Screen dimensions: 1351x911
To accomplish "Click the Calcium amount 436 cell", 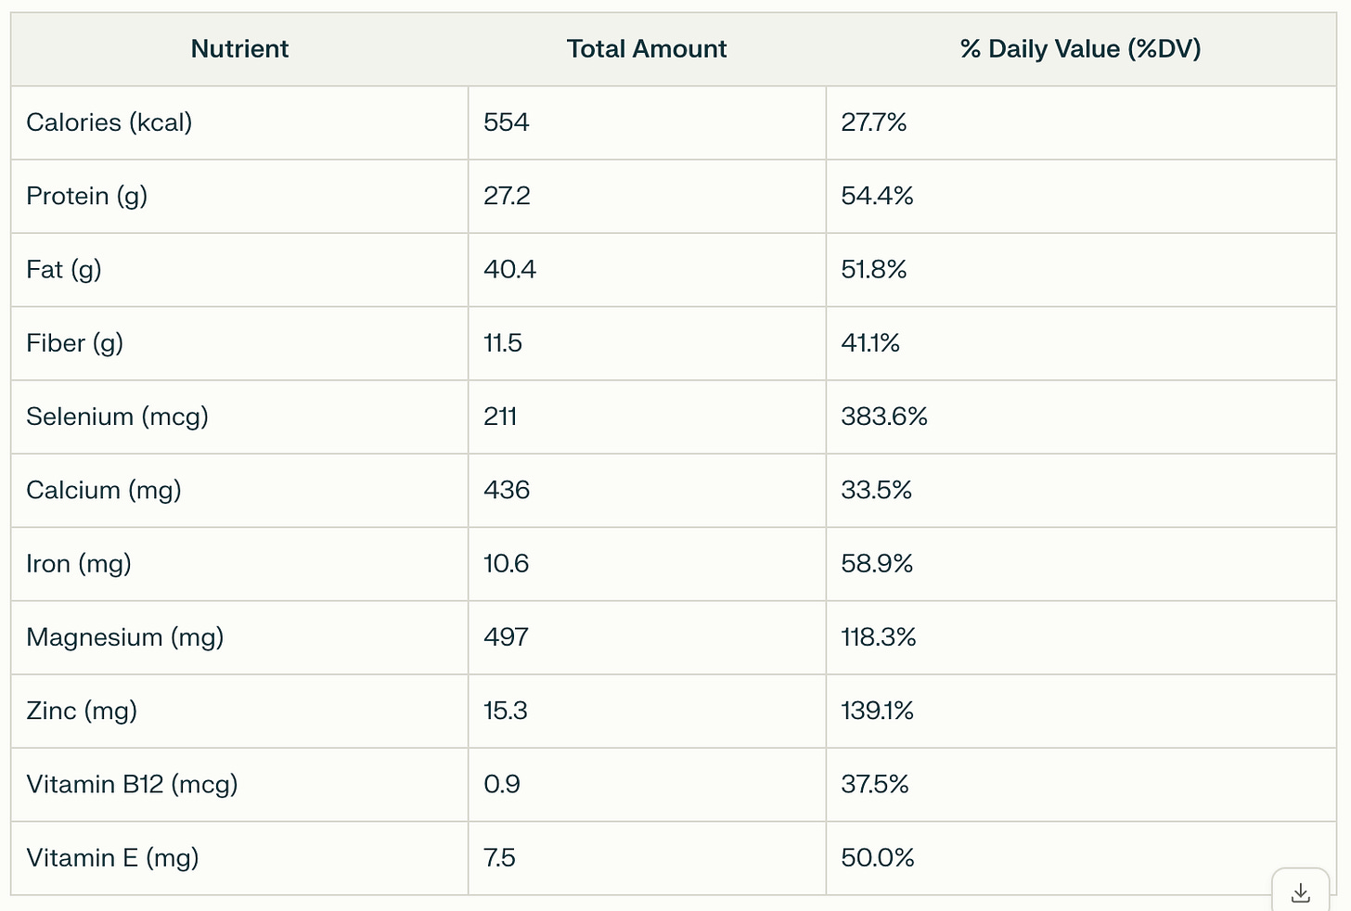I will point(507,490).
